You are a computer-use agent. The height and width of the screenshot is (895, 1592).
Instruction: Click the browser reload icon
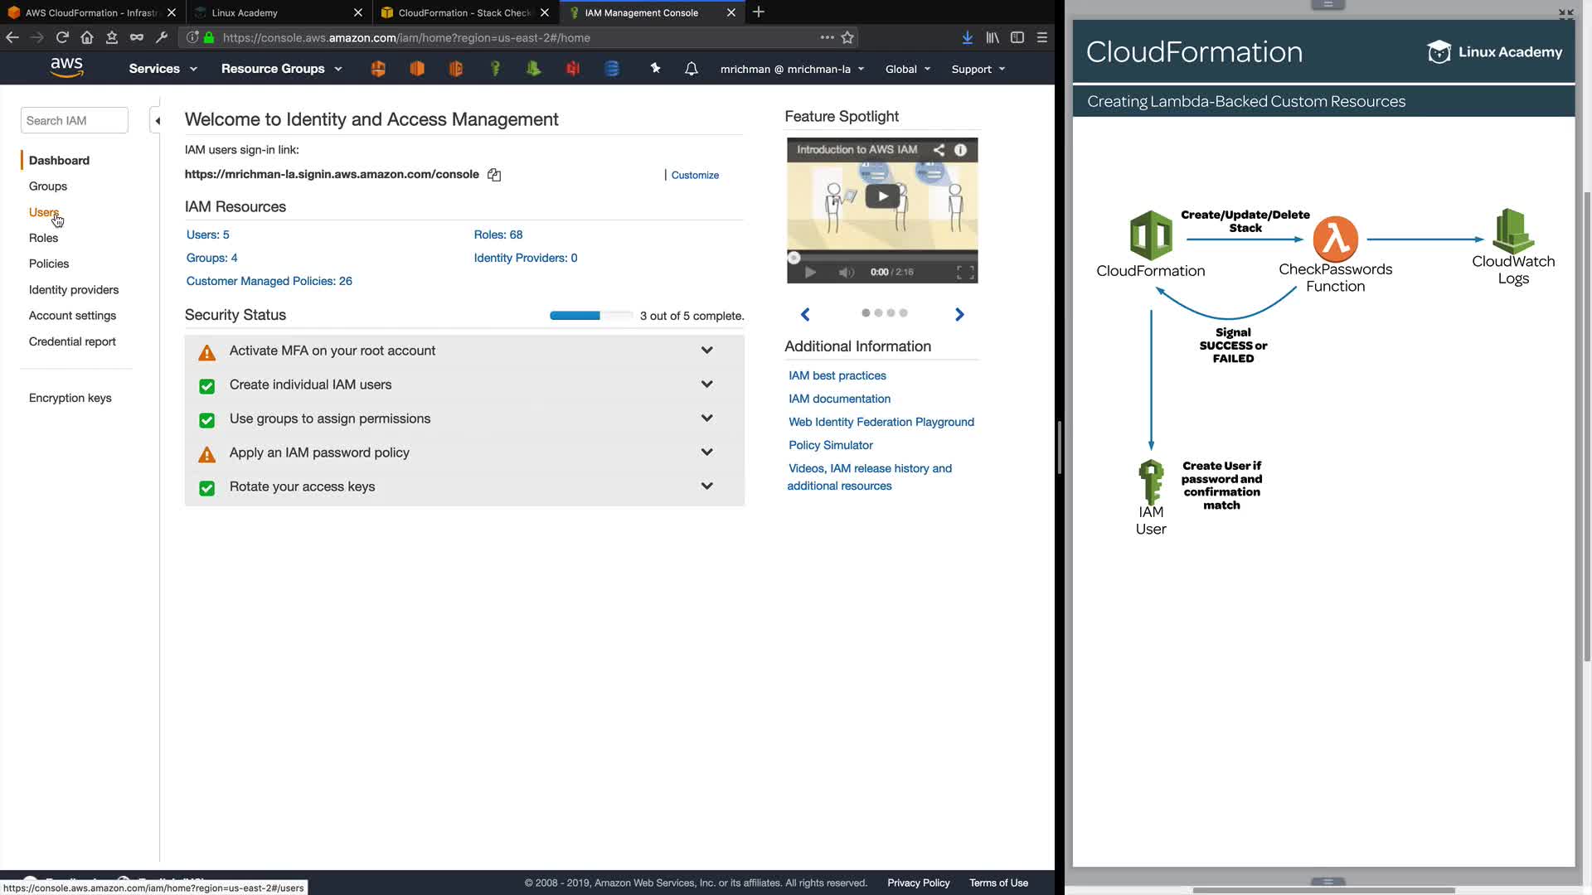pos(62,37)
